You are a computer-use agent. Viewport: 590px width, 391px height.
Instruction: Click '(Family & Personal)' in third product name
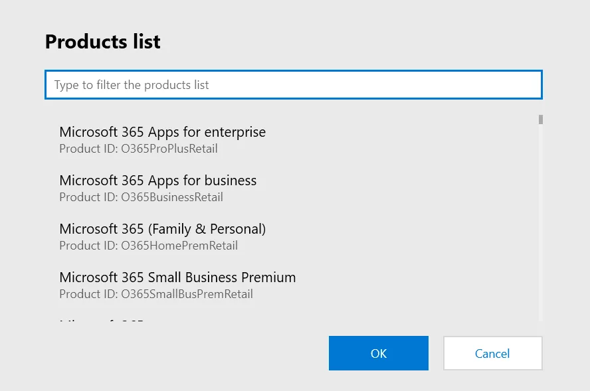[x=207, y=229]
